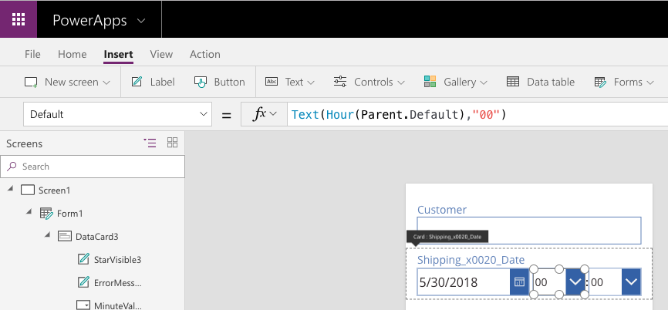Open the app launcher waffle icon
The height and width of the screenshot is (310, 668).
pyautogui.click(x=19, y=19)
